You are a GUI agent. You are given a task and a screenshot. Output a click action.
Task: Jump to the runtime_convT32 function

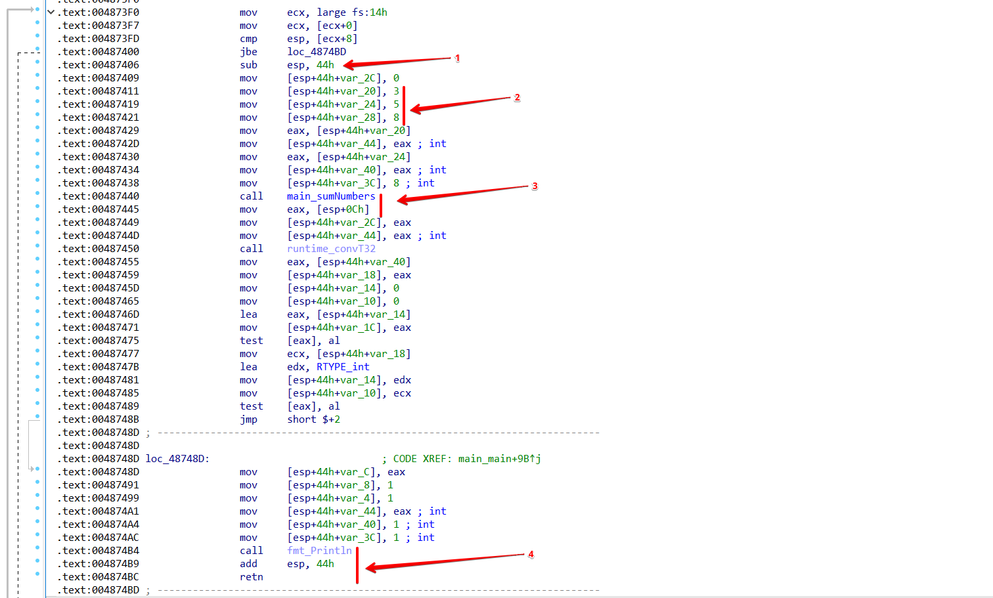pyautogui.click(x=331, y=249)
